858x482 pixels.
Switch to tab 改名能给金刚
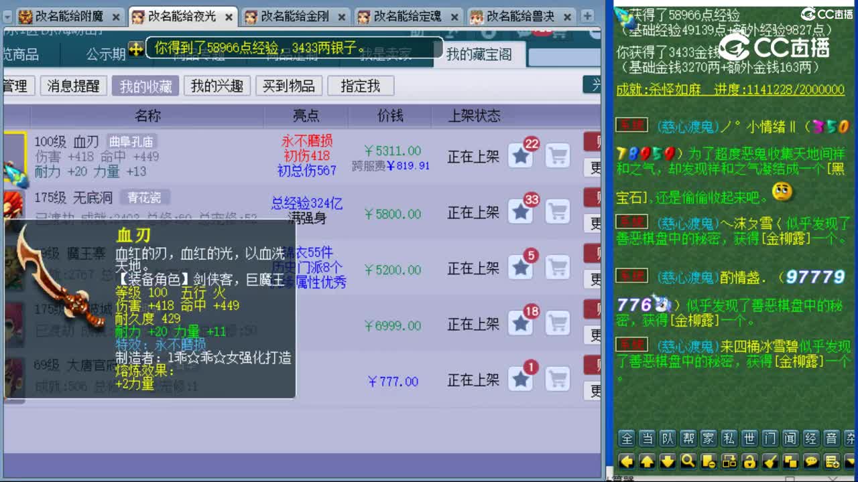(x=294, y=16)
